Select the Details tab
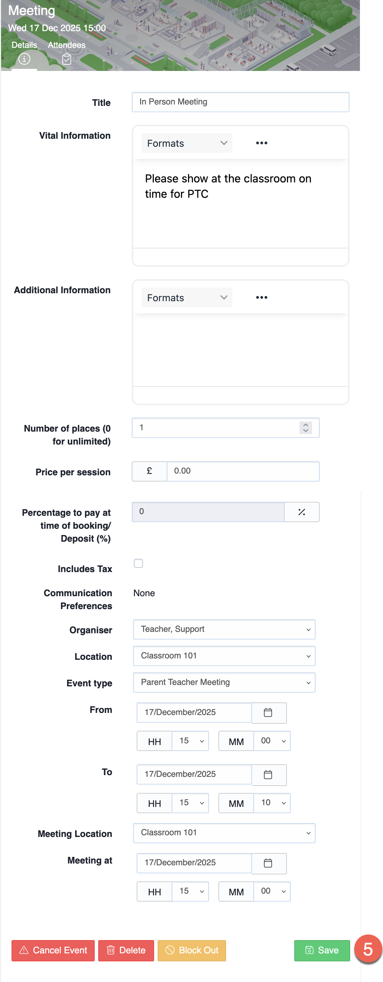This screenshot has height=982, width=383. coord(24,45)
